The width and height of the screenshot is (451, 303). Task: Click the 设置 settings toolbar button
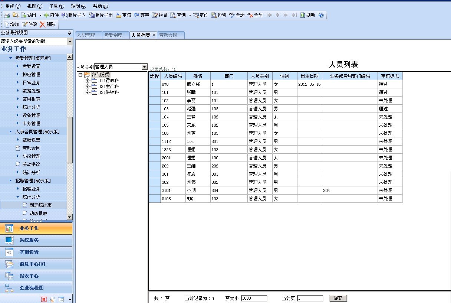coord(219,15)
